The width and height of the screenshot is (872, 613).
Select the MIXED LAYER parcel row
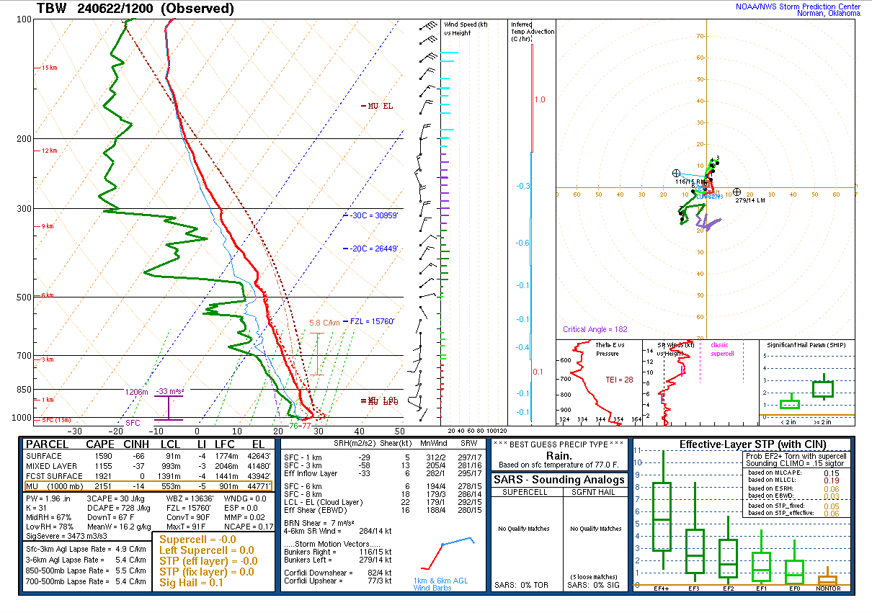click(148, 466)
